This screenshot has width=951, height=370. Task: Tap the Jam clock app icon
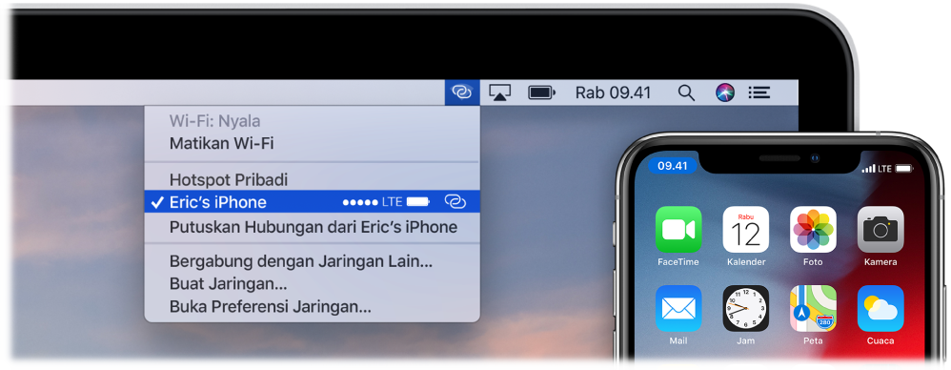tap(745, 308)
